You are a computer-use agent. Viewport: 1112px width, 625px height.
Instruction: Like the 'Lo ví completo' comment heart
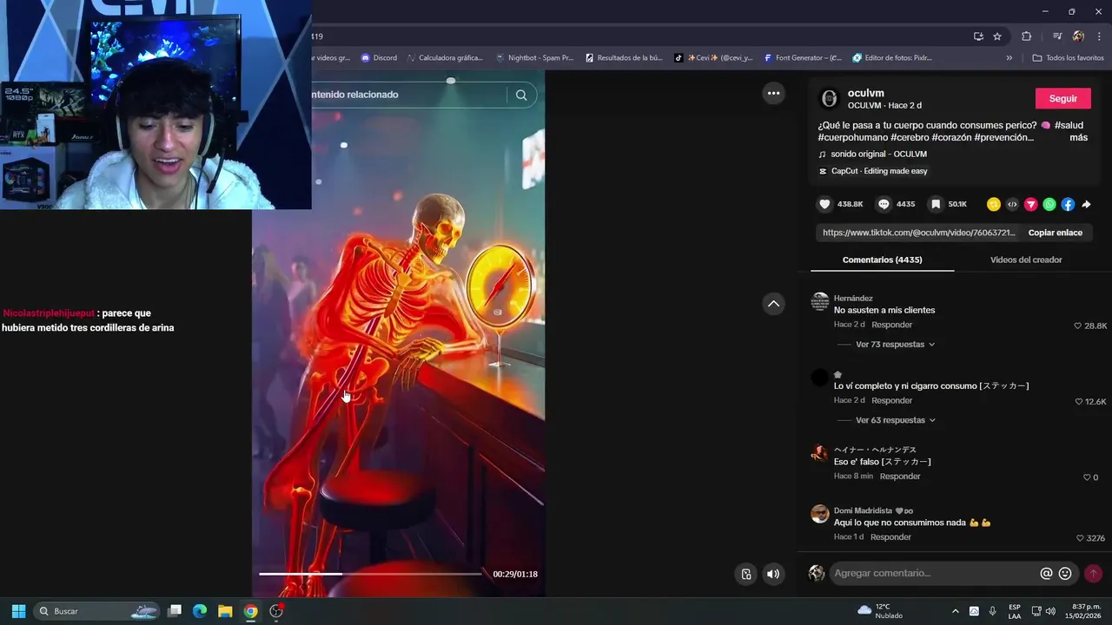coord(1079,402)
